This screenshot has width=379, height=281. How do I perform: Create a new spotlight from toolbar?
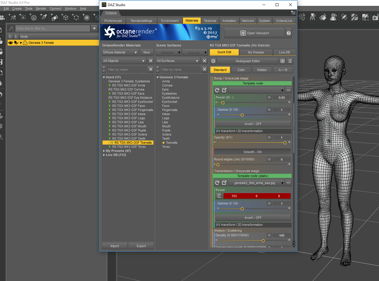tap(44, 18)
